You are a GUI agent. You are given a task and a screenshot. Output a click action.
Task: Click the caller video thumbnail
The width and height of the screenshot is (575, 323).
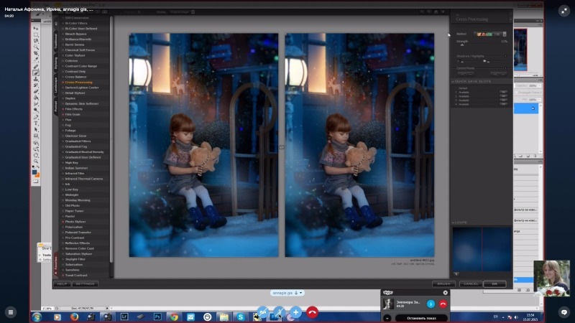tap(551, 278)
